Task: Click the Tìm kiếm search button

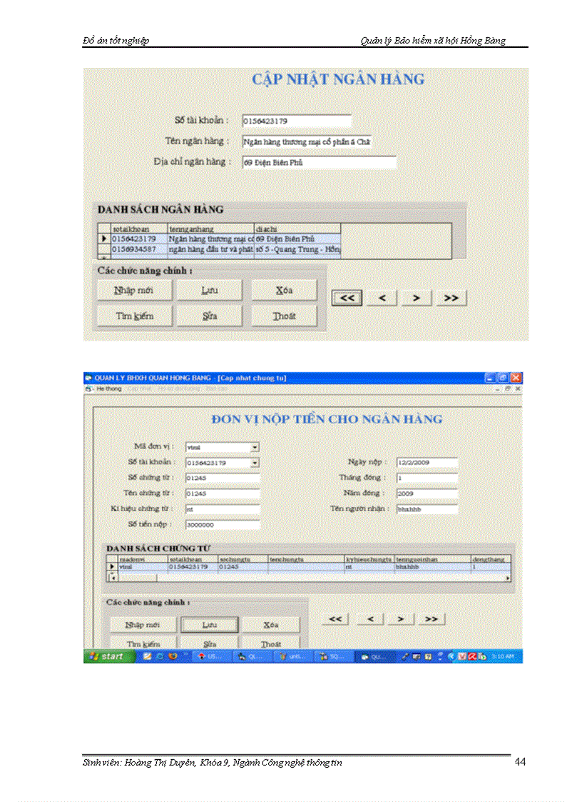Action: tap(143, 642)
